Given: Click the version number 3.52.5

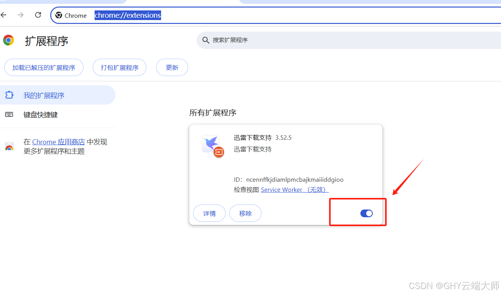Looking at the screenshot, I should 284,138.
